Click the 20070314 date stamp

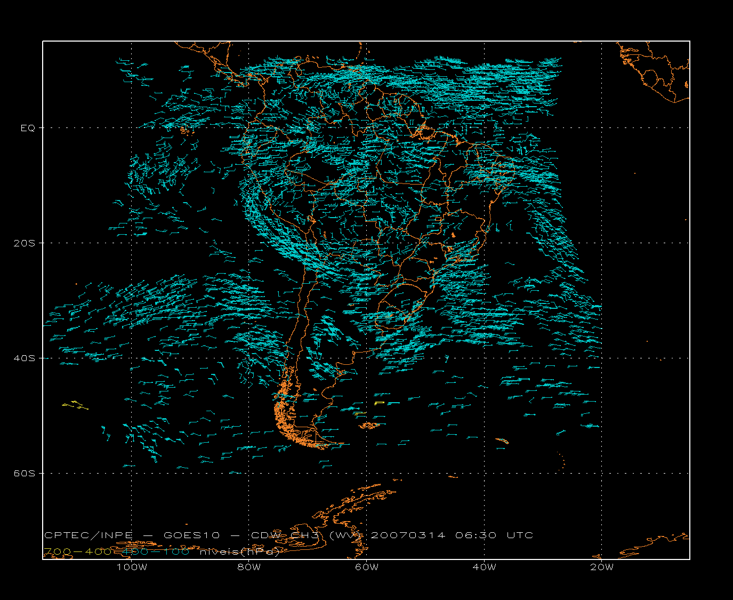point(408,535)
